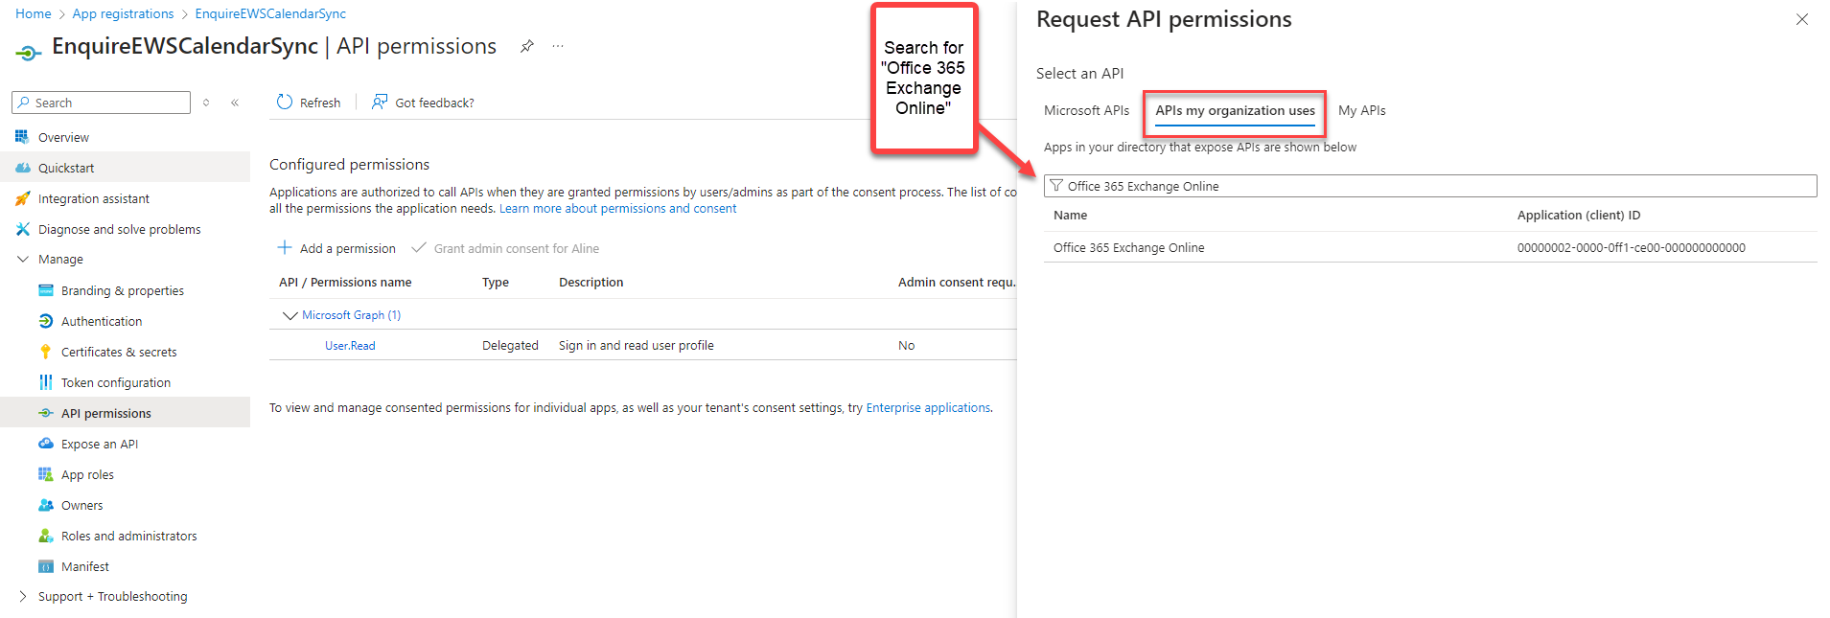Select APIs my organization uses tab

pyautogui.click(x=1235, y=111)
